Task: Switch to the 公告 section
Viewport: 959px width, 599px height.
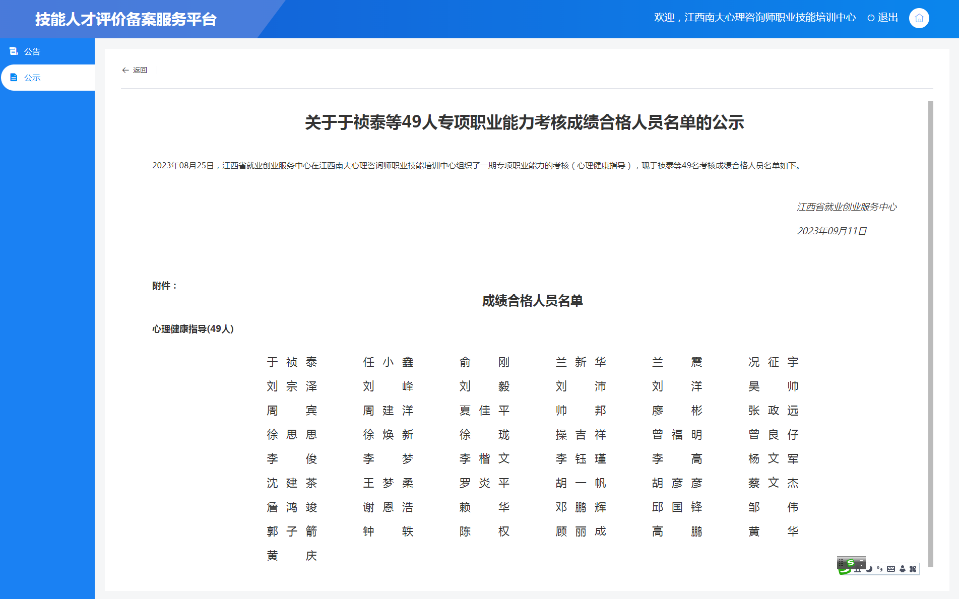Action: click(31, 51)
